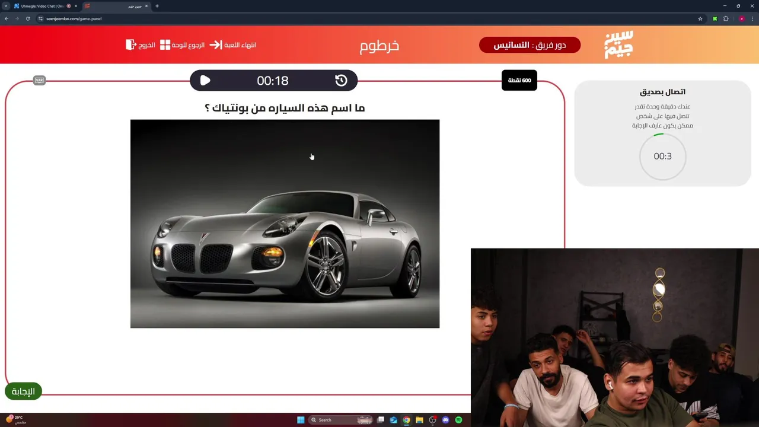Reset the question timer with the rewind icon

[341, 81]
